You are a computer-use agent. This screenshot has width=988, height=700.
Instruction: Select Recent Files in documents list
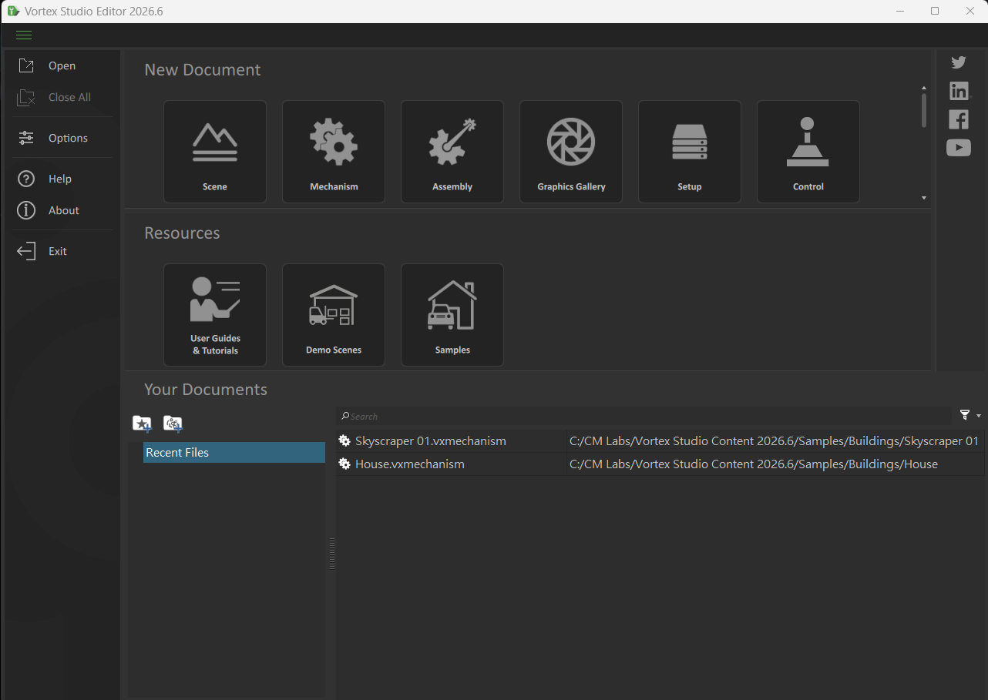[x=234, y=453]
